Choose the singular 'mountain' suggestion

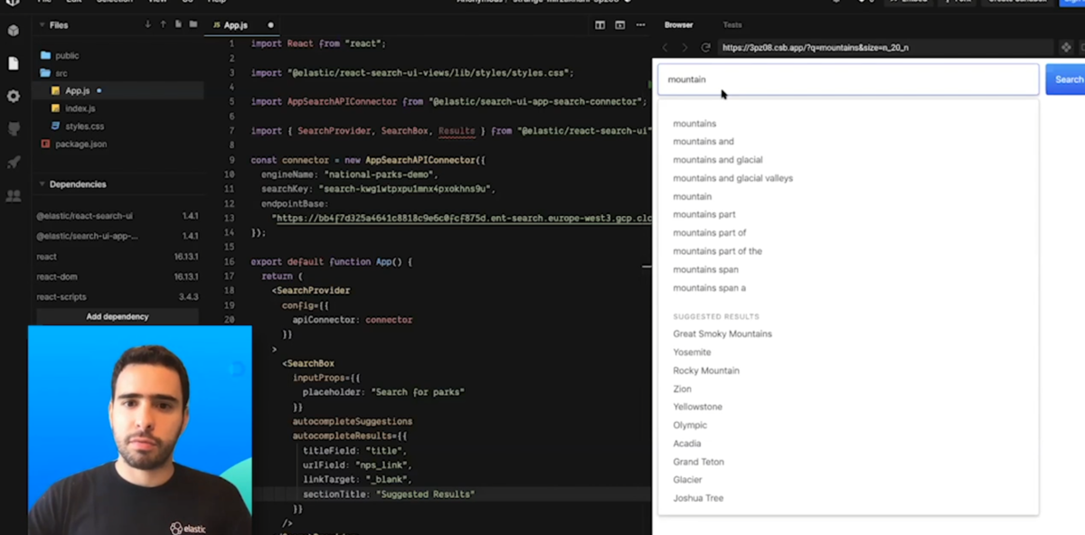692,196
